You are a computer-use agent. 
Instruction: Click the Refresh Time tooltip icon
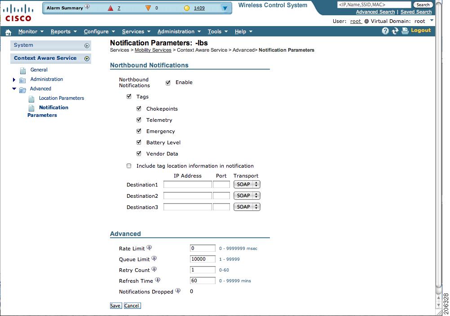(158, 279)
